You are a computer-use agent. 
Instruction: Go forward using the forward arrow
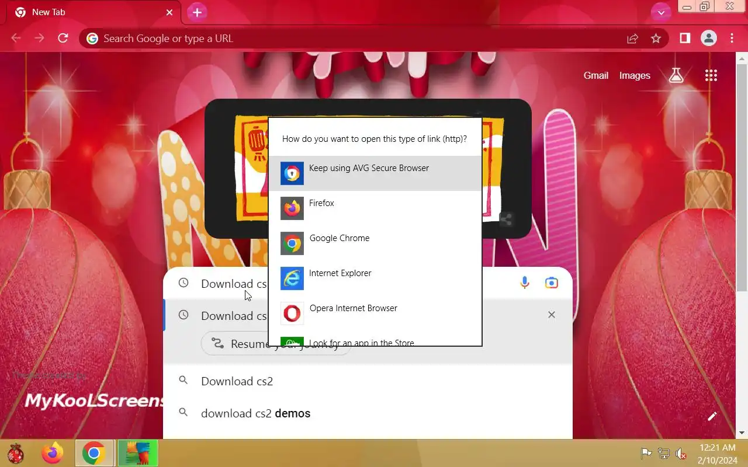click(39, 39)
